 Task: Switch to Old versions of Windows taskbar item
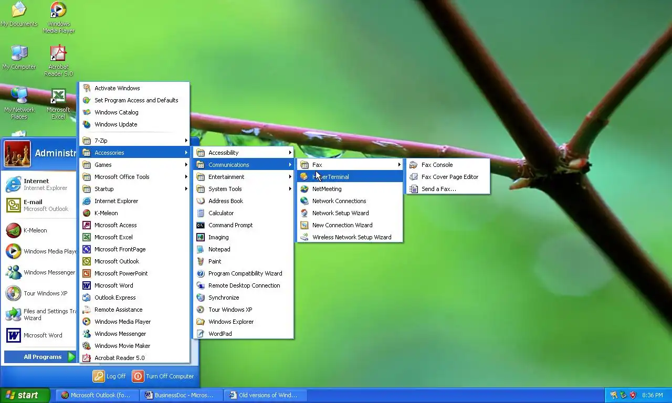(266, 395)
